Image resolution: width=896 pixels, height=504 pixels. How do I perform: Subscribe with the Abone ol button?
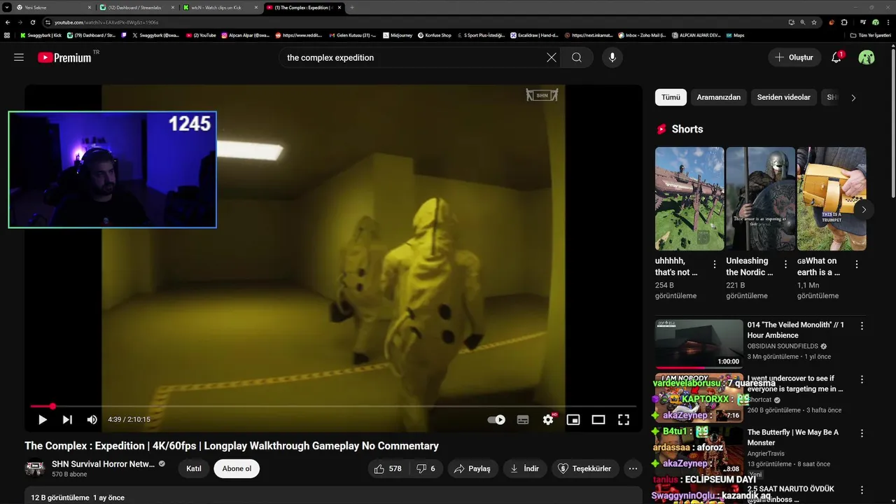tap(237, 469)
